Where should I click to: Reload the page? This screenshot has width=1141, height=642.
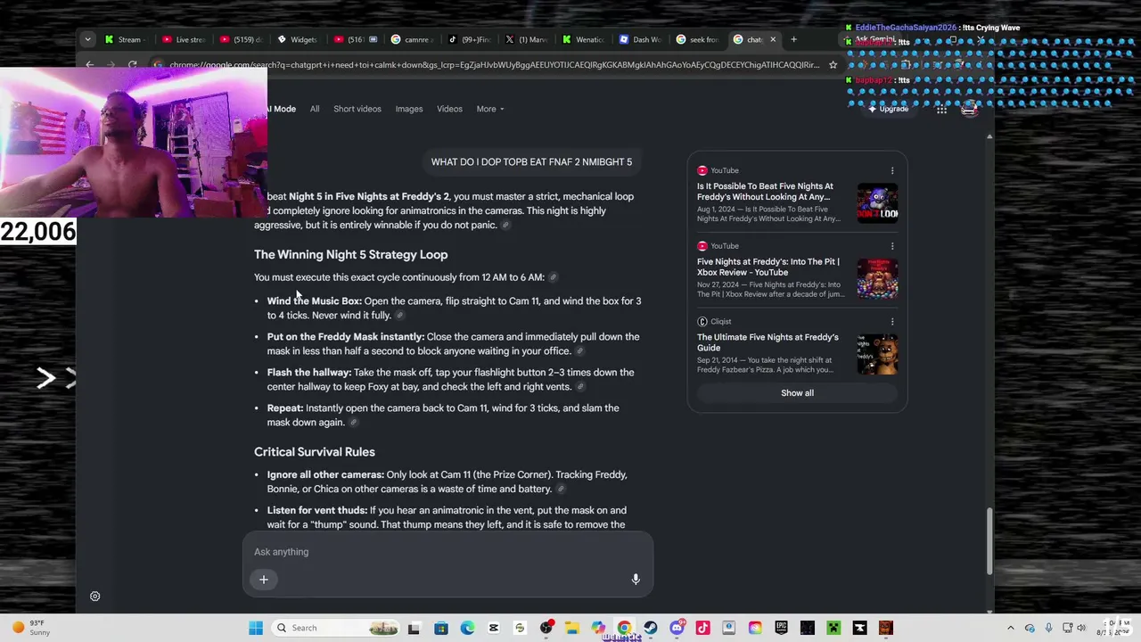click(132, 64)
